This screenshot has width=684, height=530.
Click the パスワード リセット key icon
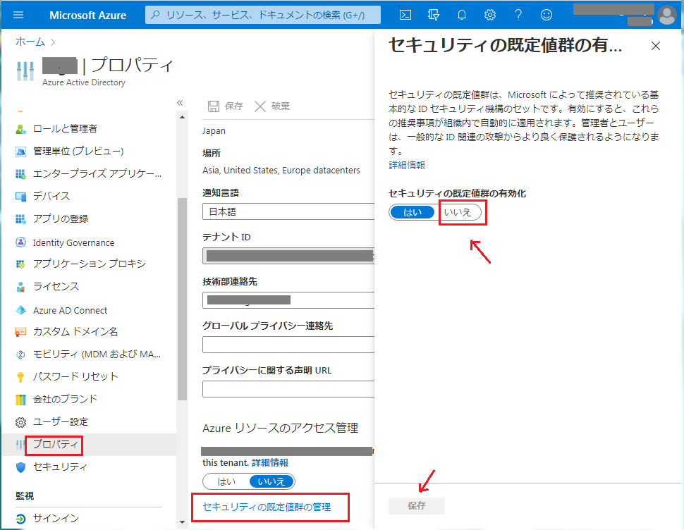click(x=20, y=377)
